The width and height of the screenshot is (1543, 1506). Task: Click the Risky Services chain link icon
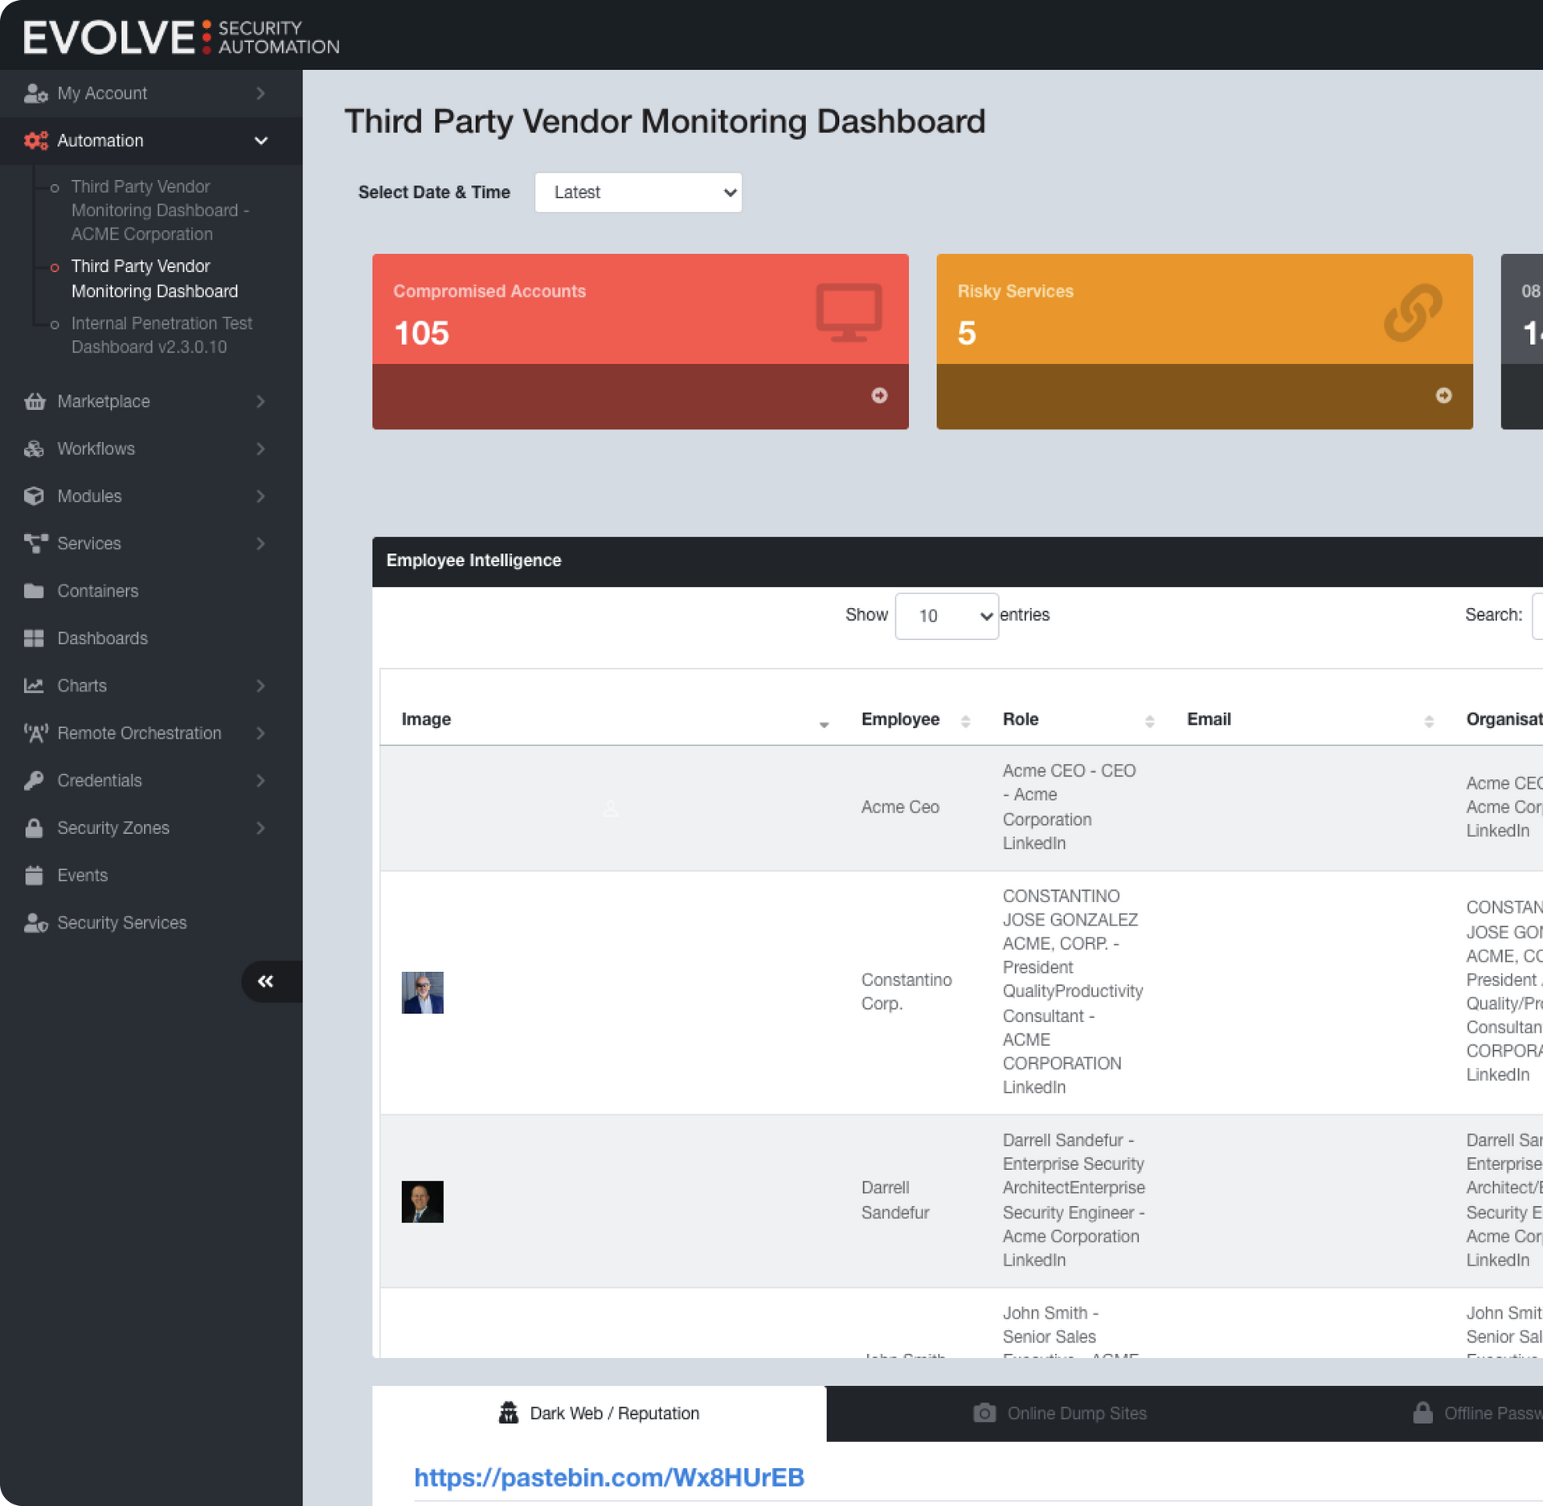1412,312
